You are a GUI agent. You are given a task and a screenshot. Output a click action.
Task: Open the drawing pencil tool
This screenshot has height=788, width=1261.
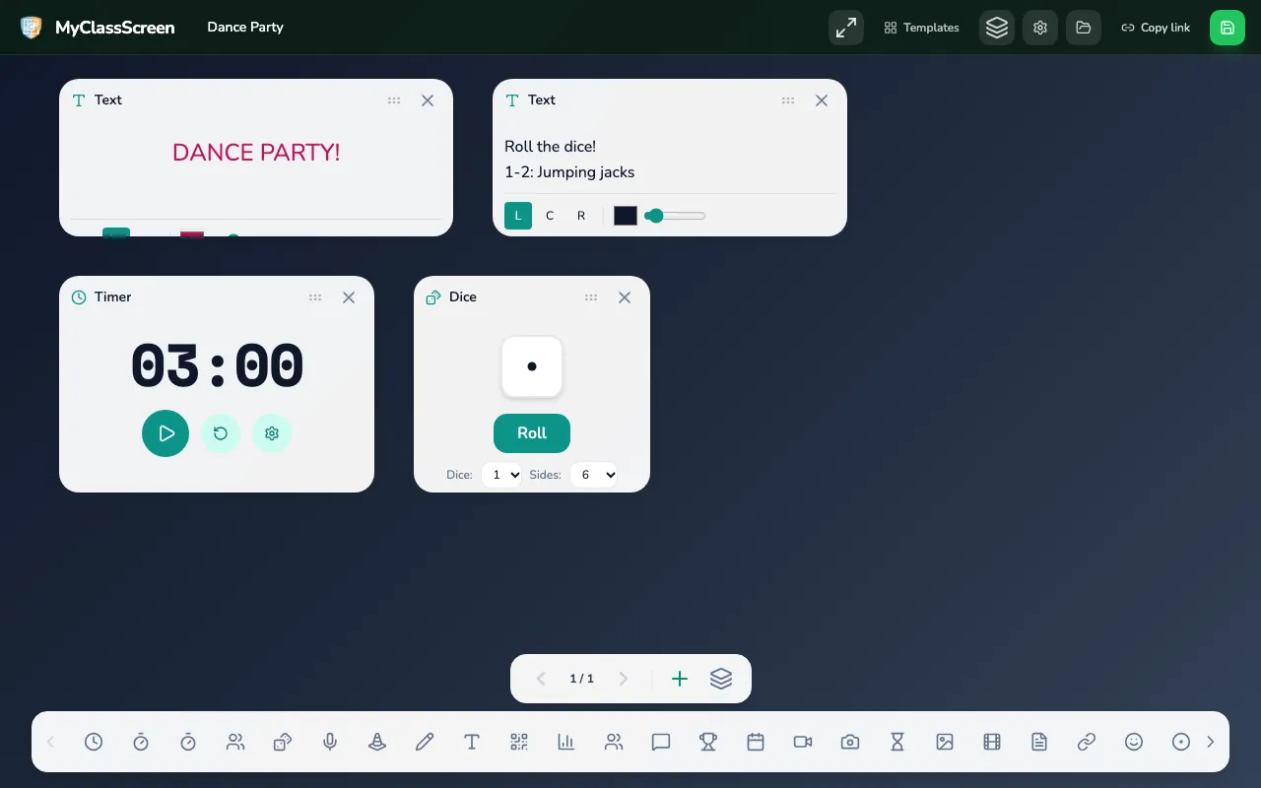pos(425,742)
